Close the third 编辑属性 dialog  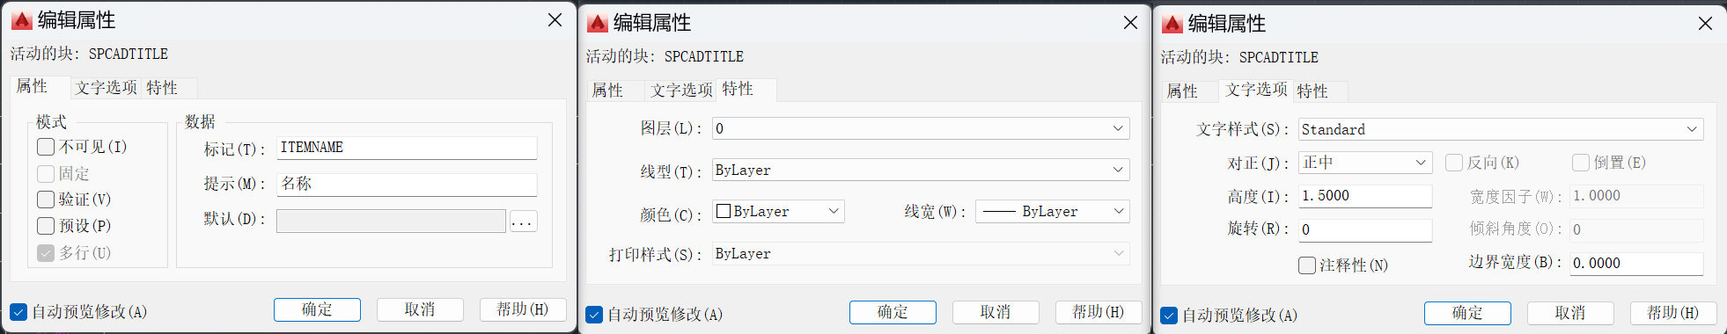tap(1705, 23)
